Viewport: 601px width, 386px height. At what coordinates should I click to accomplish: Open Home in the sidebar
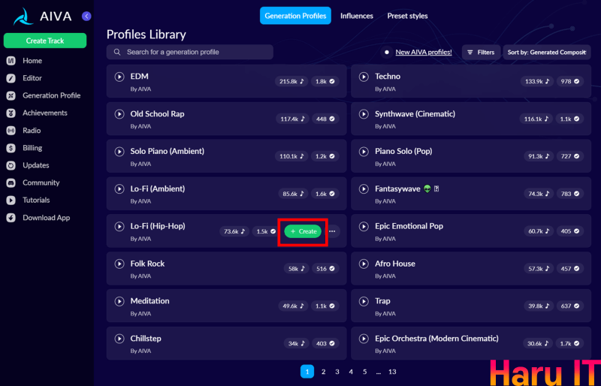(x=32, y=61)
